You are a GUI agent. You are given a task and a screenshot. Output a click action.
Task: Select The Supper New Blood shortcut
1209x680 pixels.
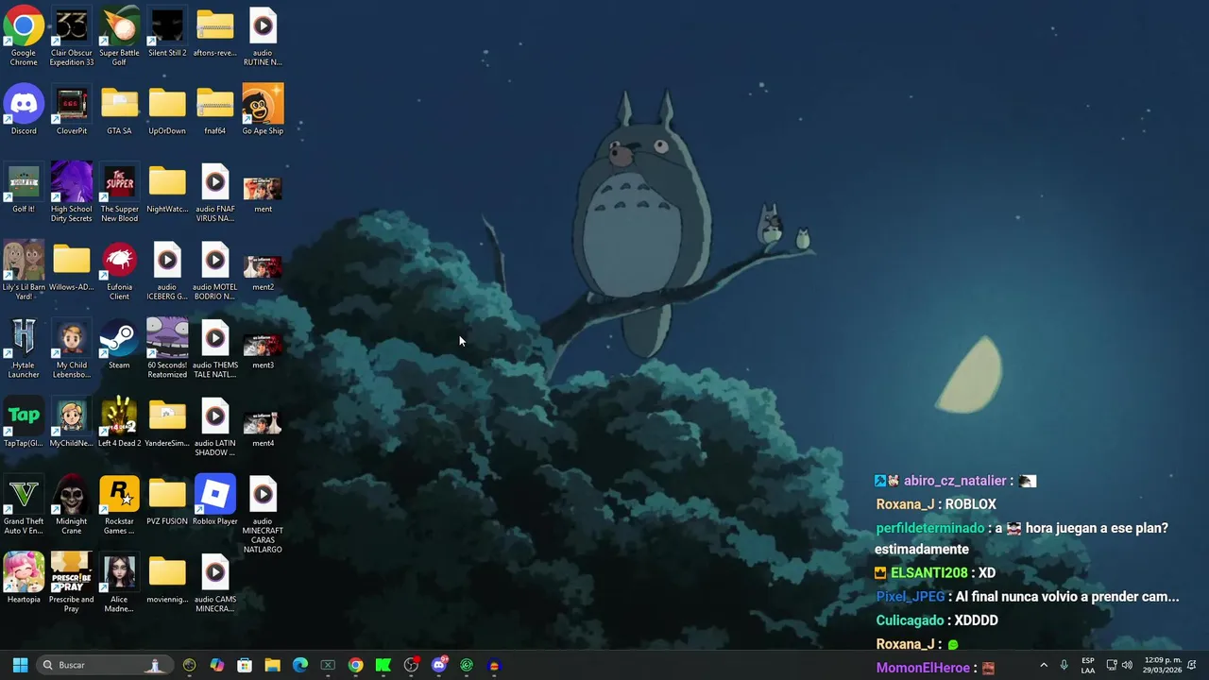pos(119,193)
